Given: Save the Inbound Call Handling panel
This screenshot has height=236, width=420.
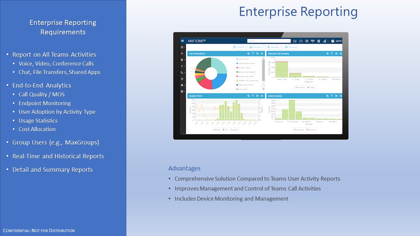Looking at the screenshot, I should [336, 53].
